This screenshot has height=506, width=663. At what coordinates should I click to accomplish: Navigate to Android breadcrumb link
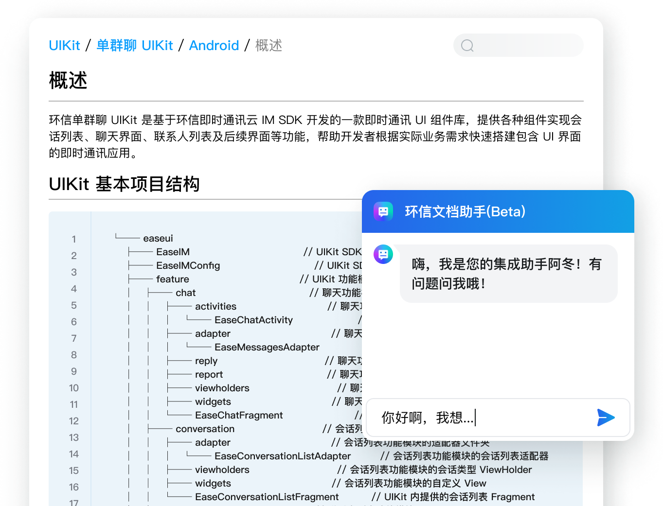pos(214,46)
